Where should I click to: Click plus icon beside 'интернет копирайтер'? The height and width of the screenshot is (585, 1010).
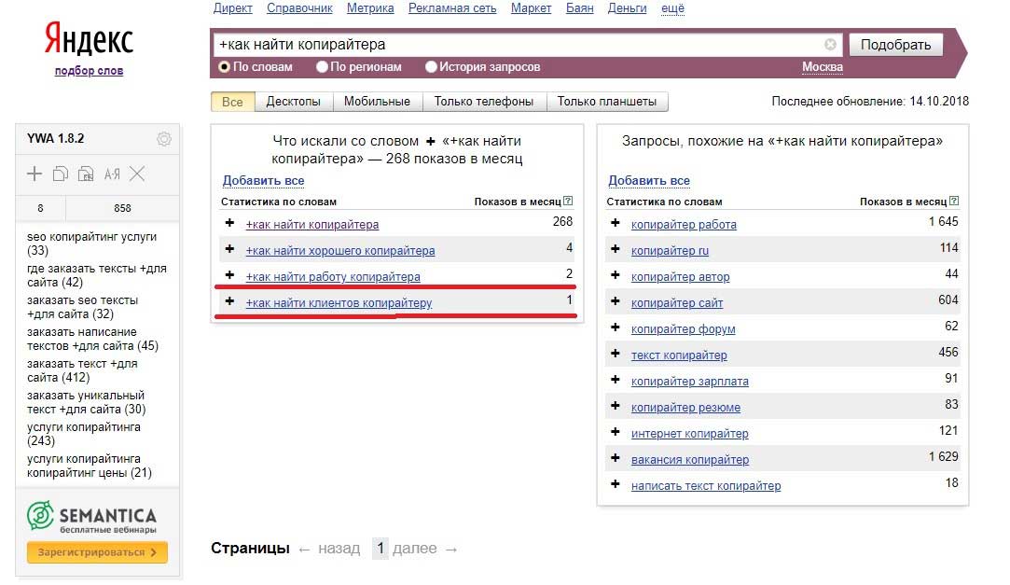coord(616,432)
